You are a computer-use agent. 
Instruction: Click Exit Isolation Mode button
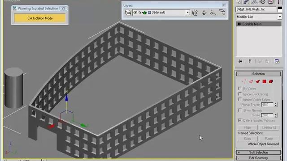pos(40,18)
